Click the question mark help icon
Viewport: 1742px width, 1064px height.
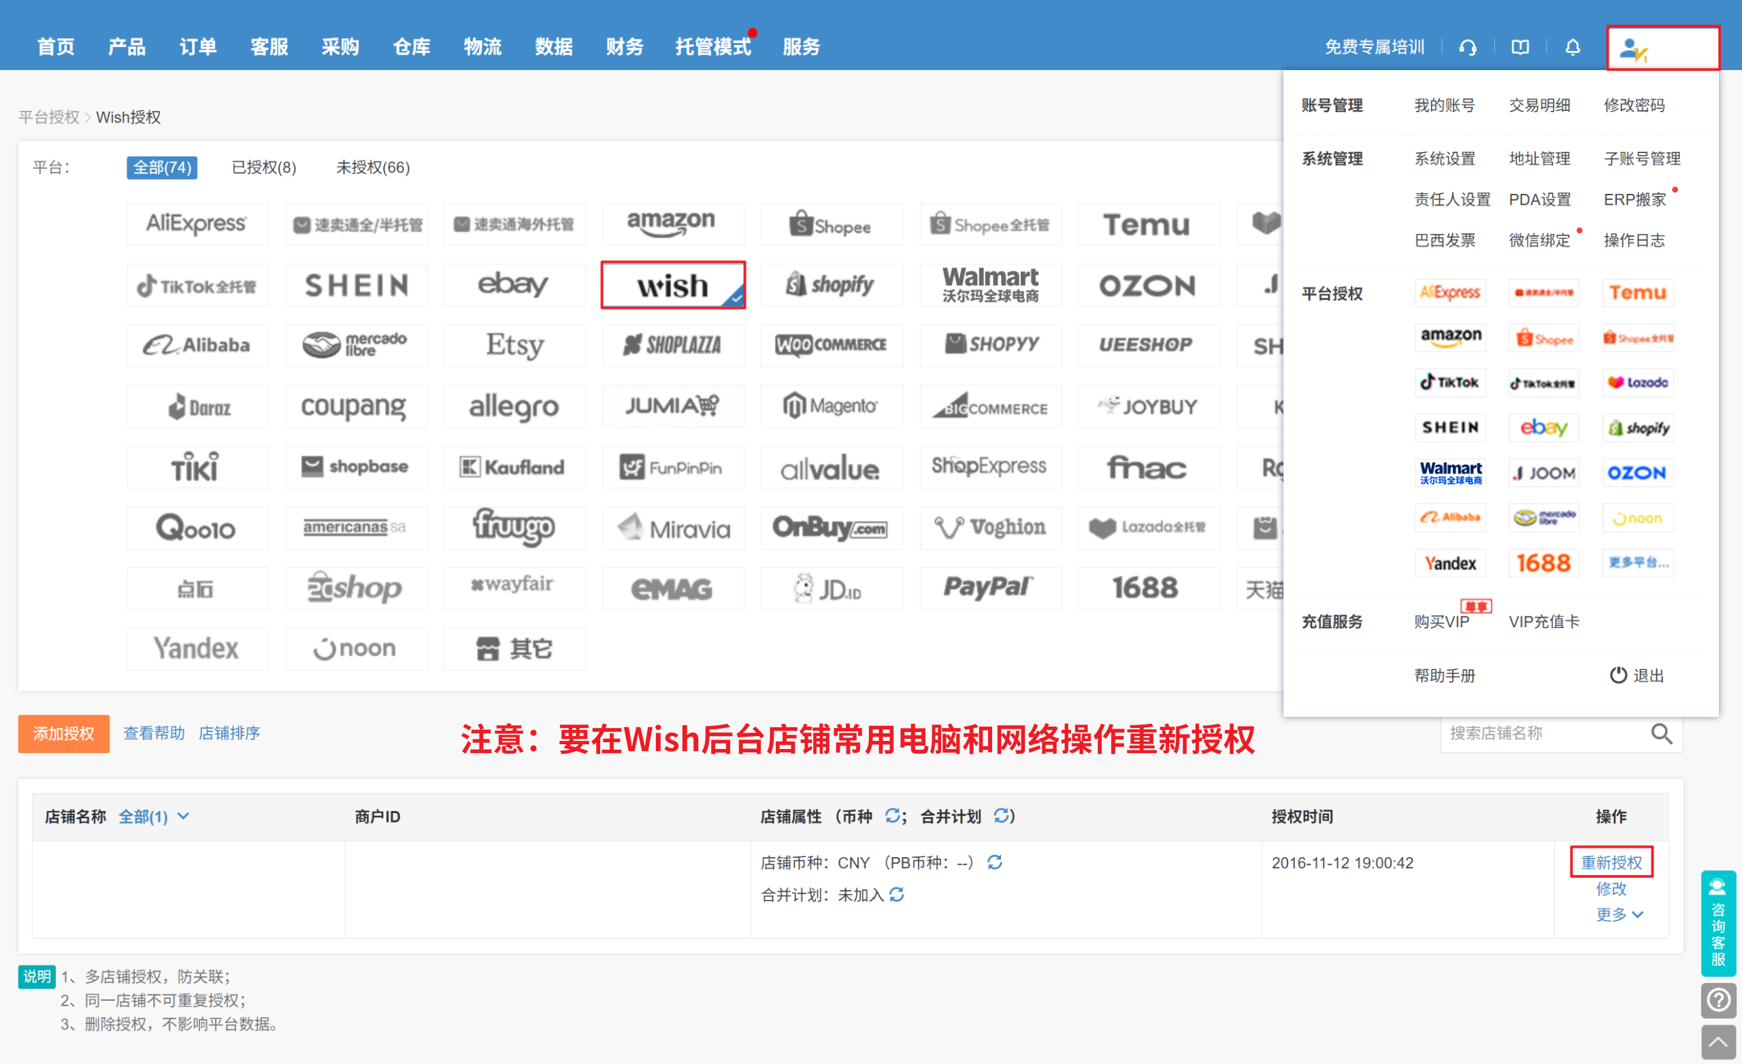(x=1718, y=1000)
